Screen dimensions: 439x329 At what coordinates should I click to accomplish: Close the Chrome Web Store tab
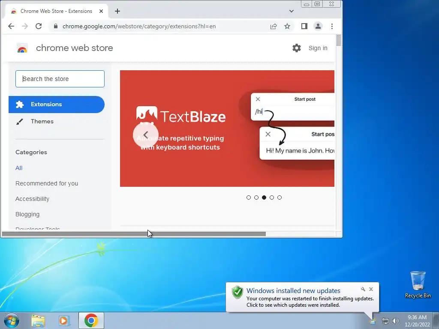click(101, 11)
